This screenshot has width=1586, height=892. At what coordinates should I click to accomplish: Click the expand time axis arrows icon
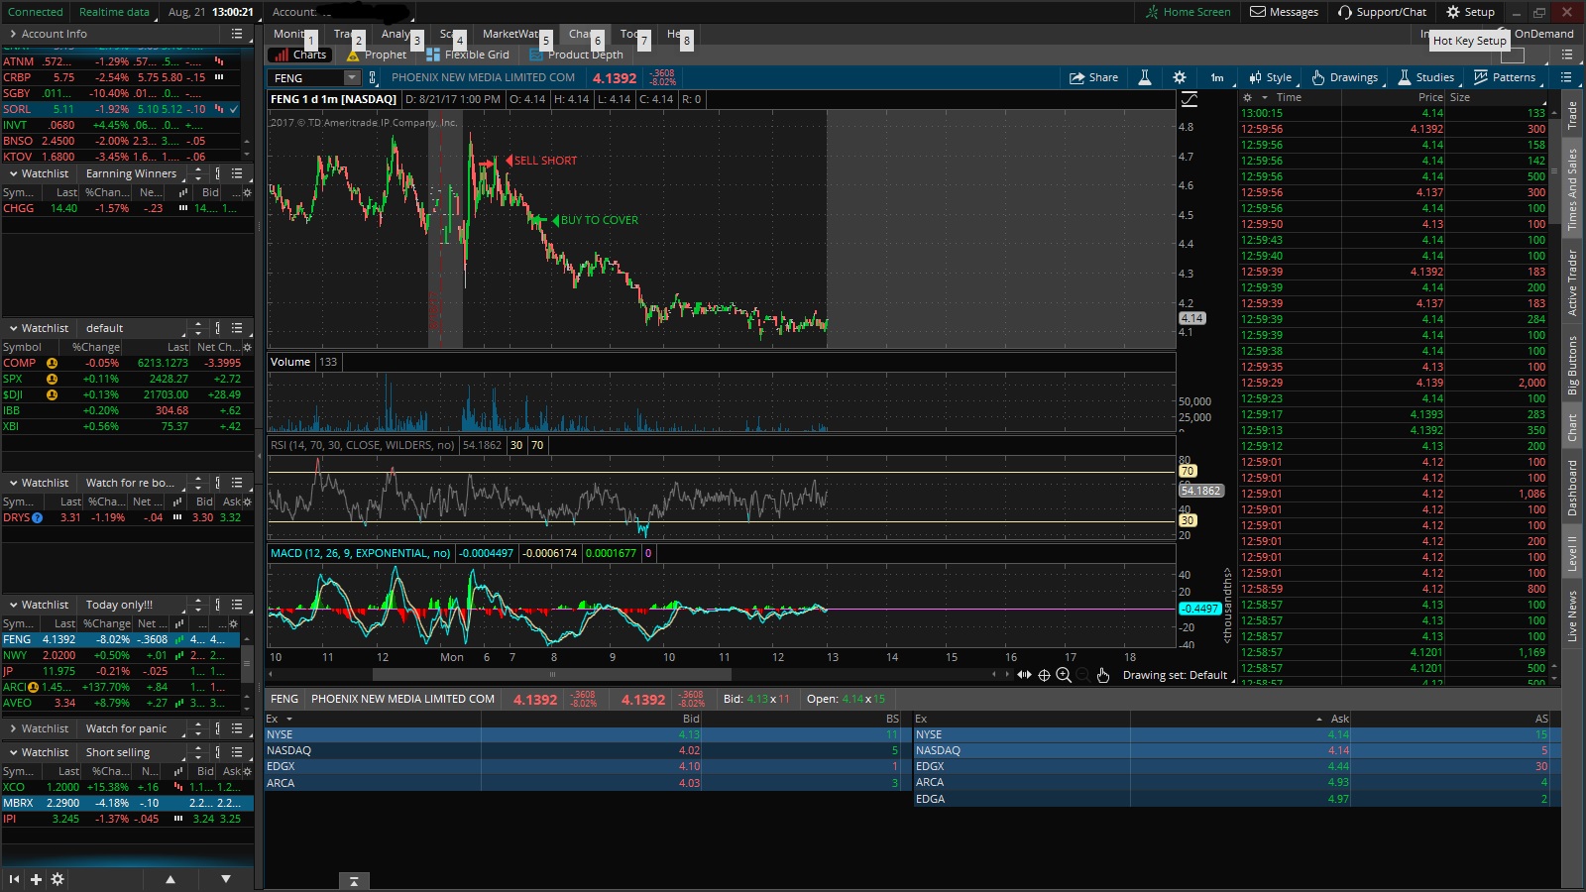1024,675
